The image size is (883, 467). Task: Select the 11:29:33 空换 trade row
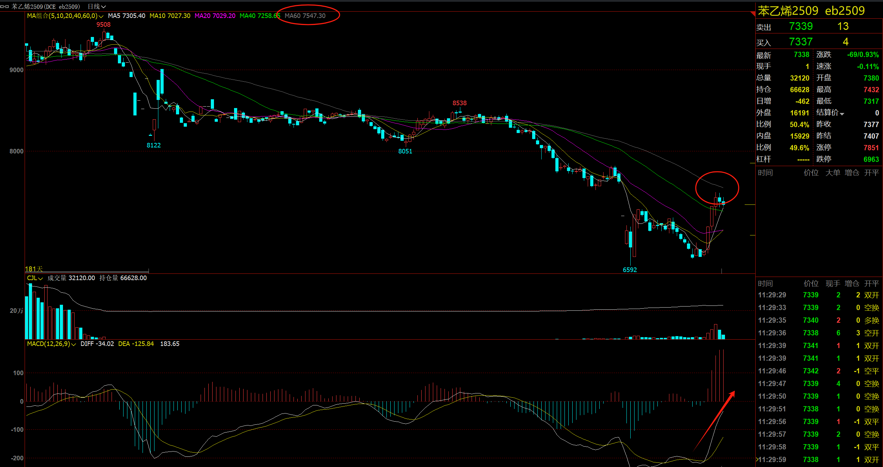click(x=819, y=308)
